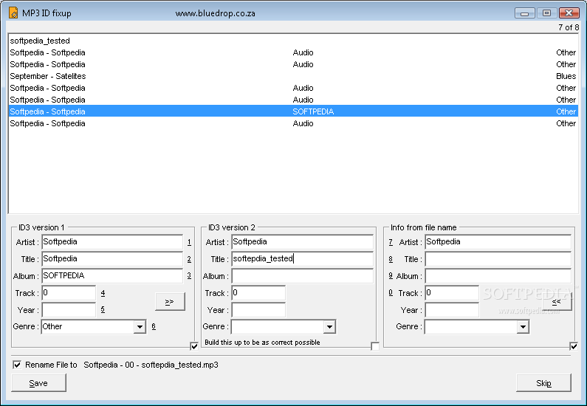Focus the ID3 version 1 Album field containing SOFTPEDIA
Image resolution: width=587 pixels, height=406 pixels.
pyautogui.click(x=112, y=276)
